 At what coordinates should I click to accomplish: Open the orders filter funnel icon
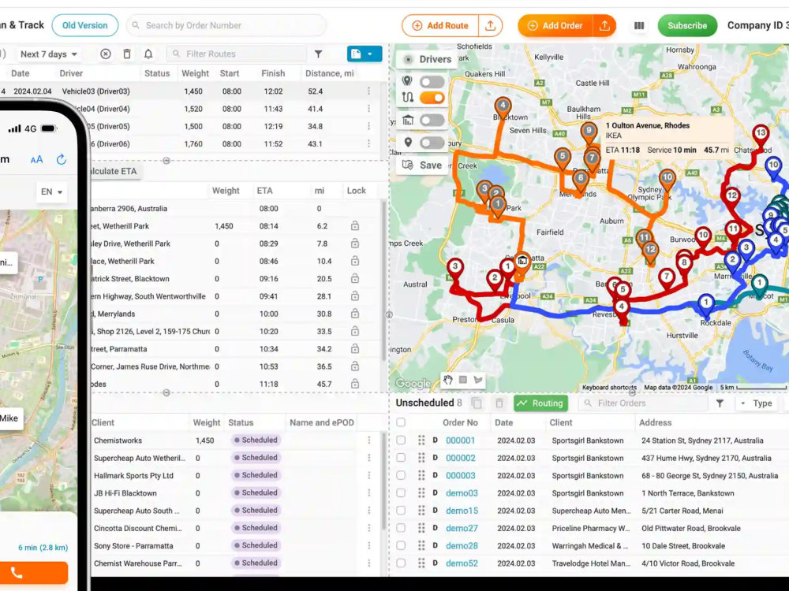(x=720, y=403)
